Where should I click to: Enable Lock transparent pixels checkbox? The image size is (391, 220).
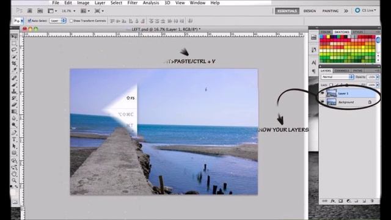[331, 85]
